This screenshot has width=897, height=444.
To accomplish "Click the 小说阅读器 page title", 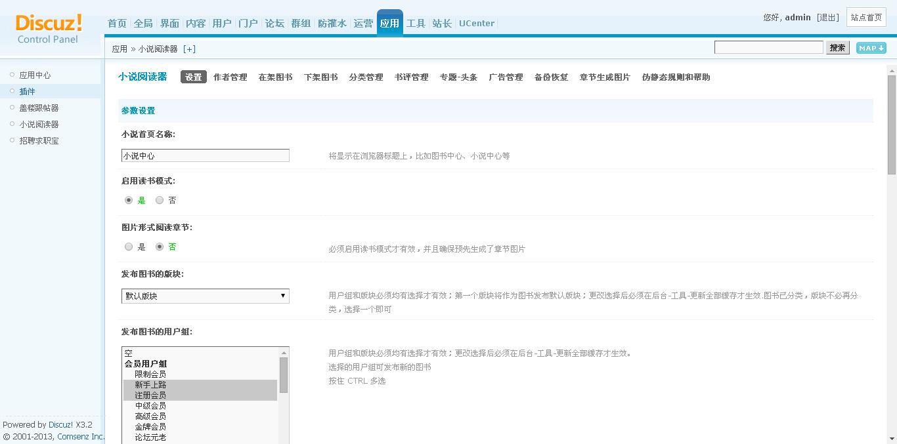I will 142,77.
